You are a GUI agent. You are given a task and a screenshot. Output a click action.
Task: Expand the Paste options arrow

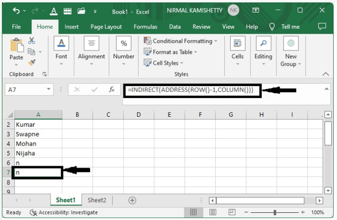pyautogui.click(x=16, y=64)
